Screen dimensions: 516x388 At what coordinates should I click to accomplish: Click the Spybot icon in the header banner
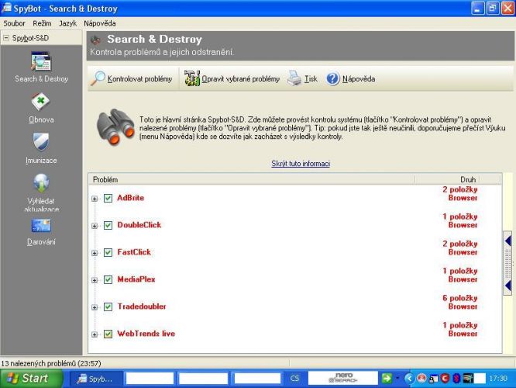[x=96, y=40]
